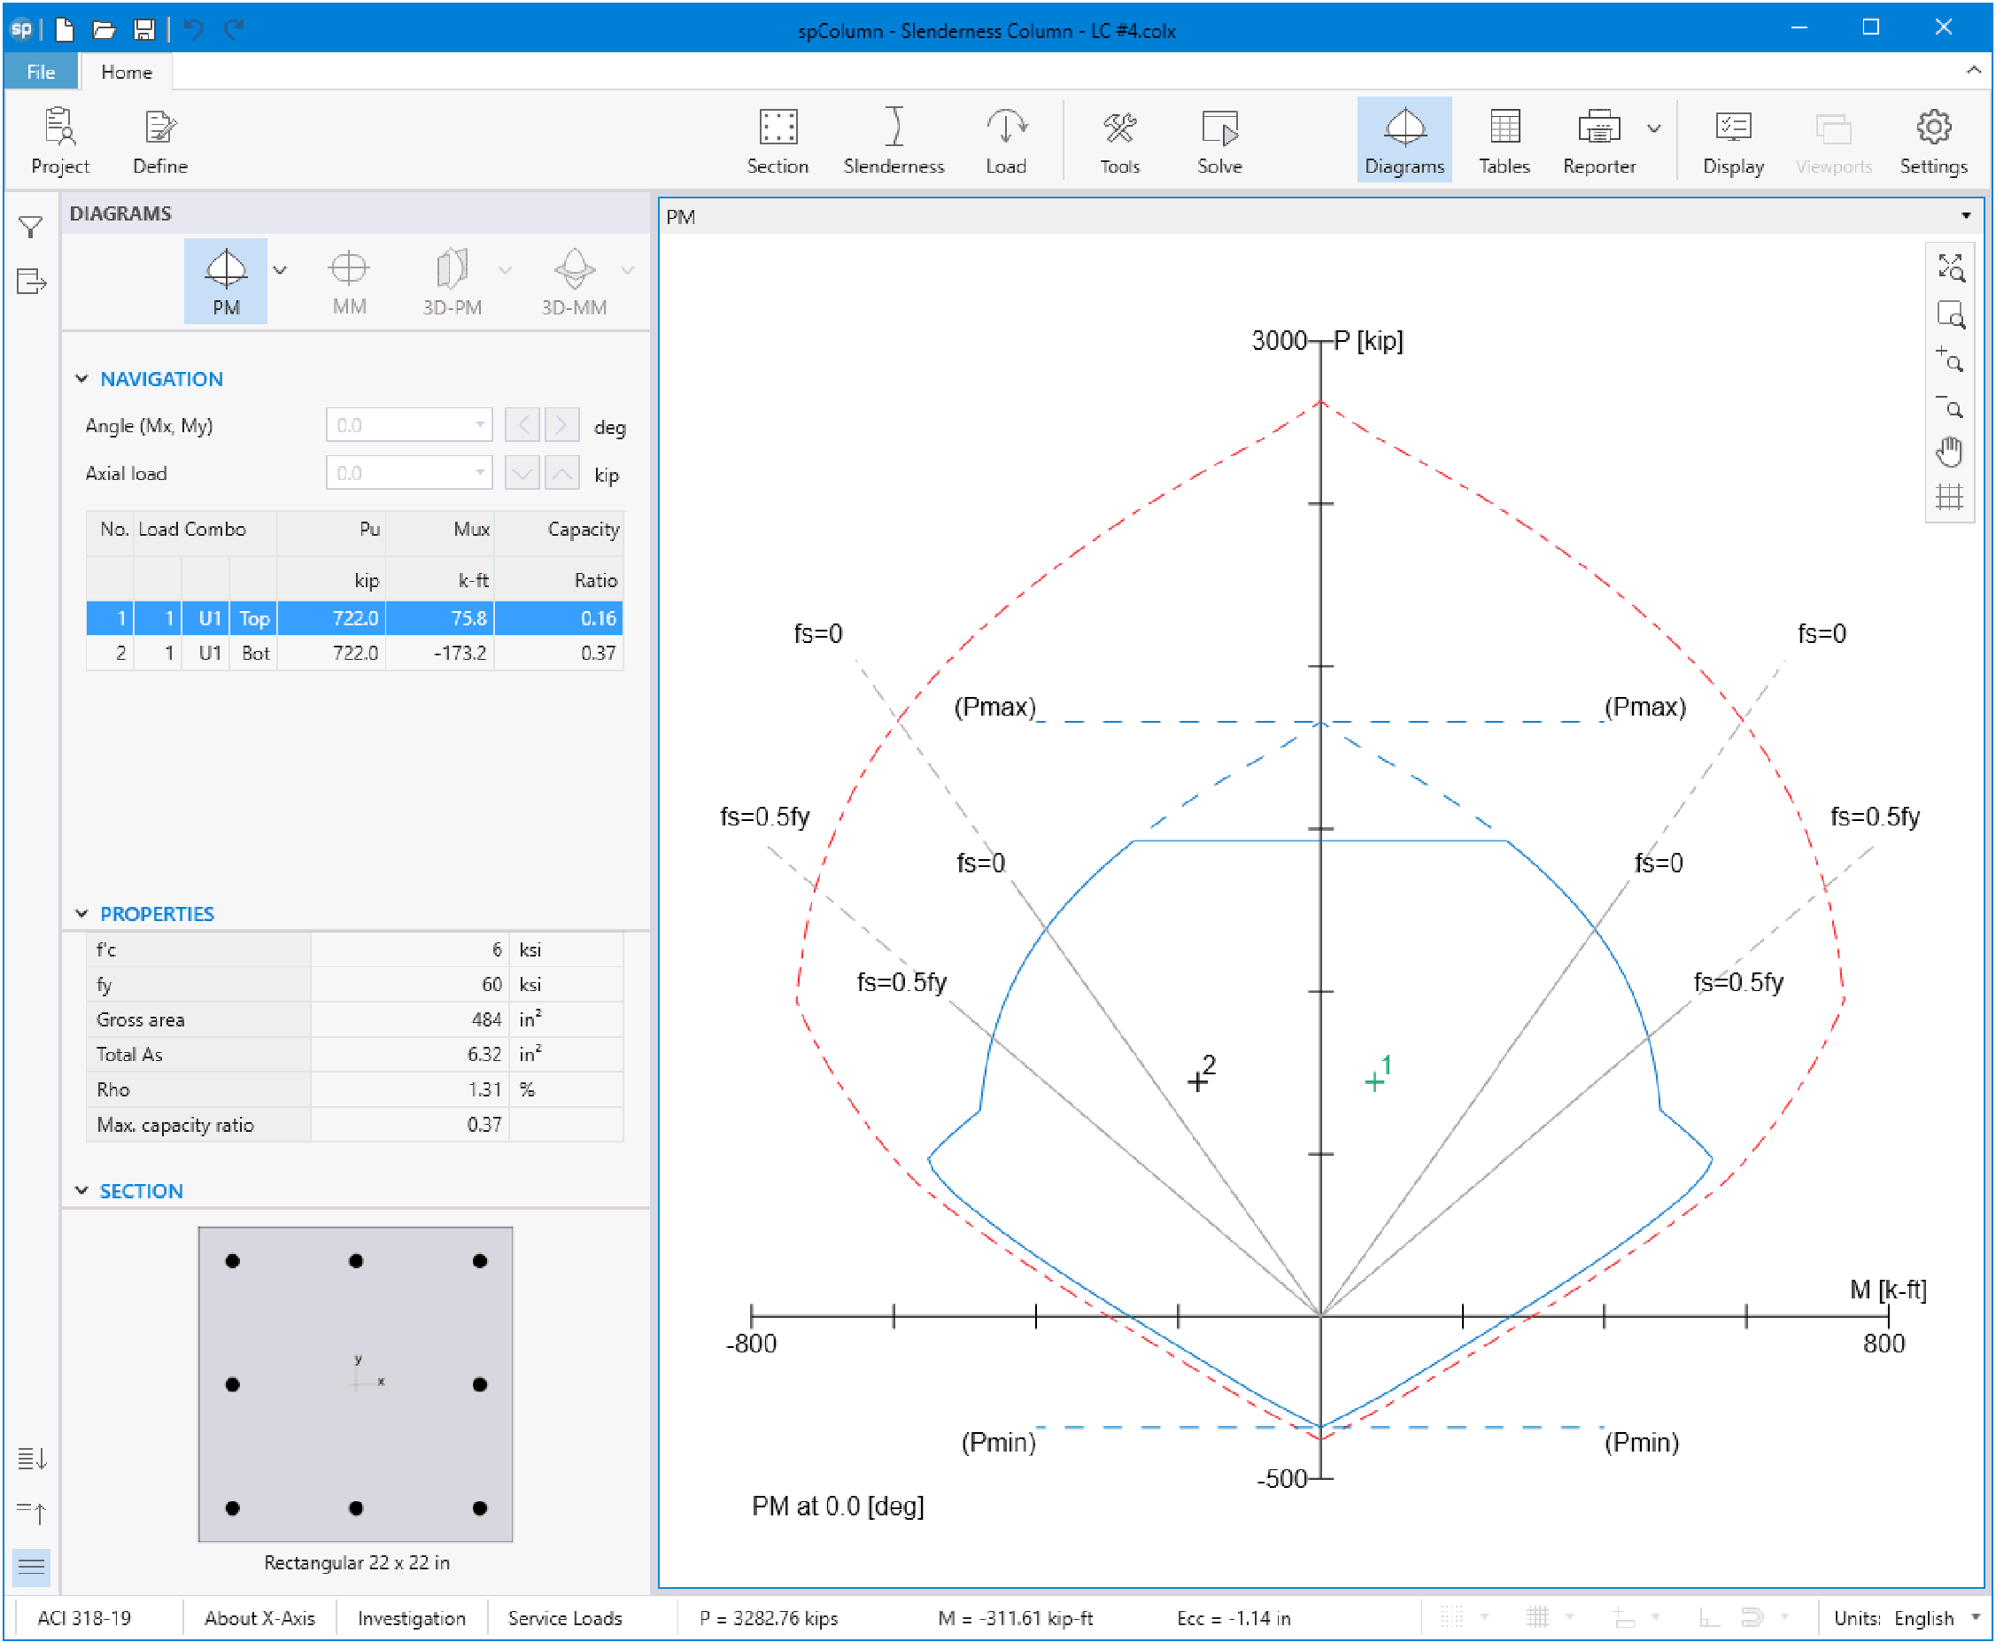
Task: Create a new file from quick access
Action: [65, 29]
